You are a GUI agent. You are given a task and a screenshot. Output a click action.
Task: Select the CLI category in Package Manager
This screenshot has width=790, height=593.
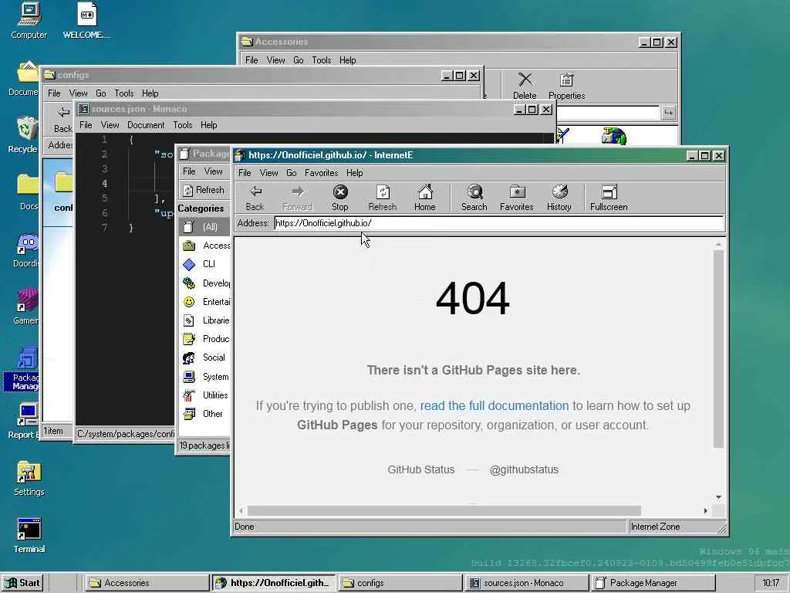pyautogui.click(x=204, y=264)
